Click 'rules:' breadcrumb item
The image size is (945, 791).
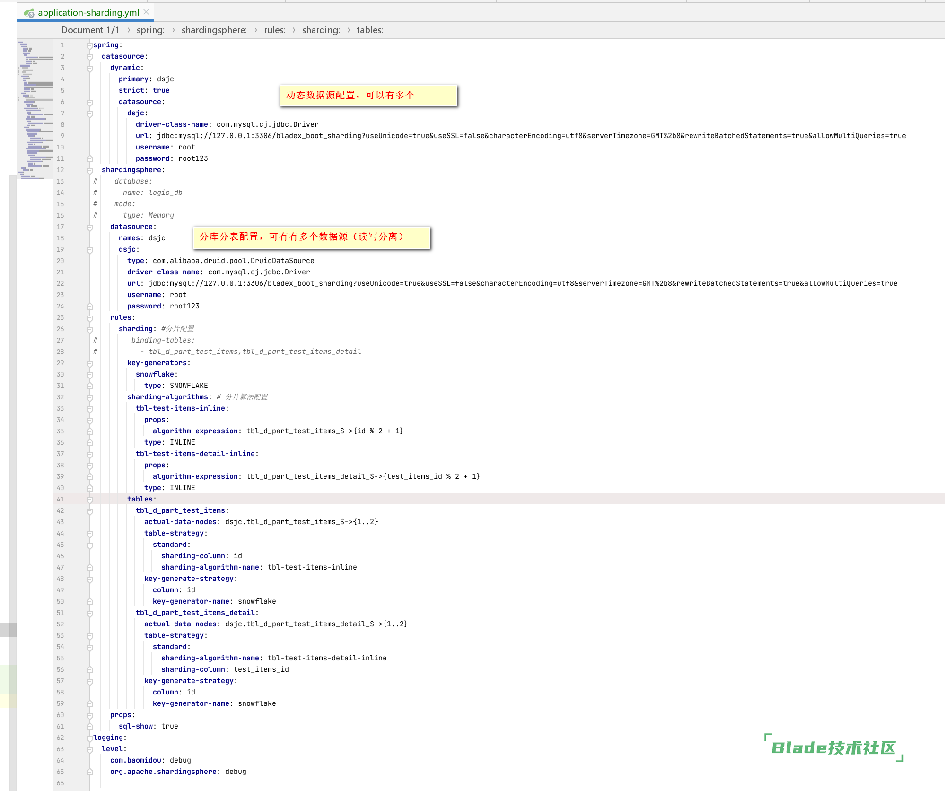coord(274,30)
